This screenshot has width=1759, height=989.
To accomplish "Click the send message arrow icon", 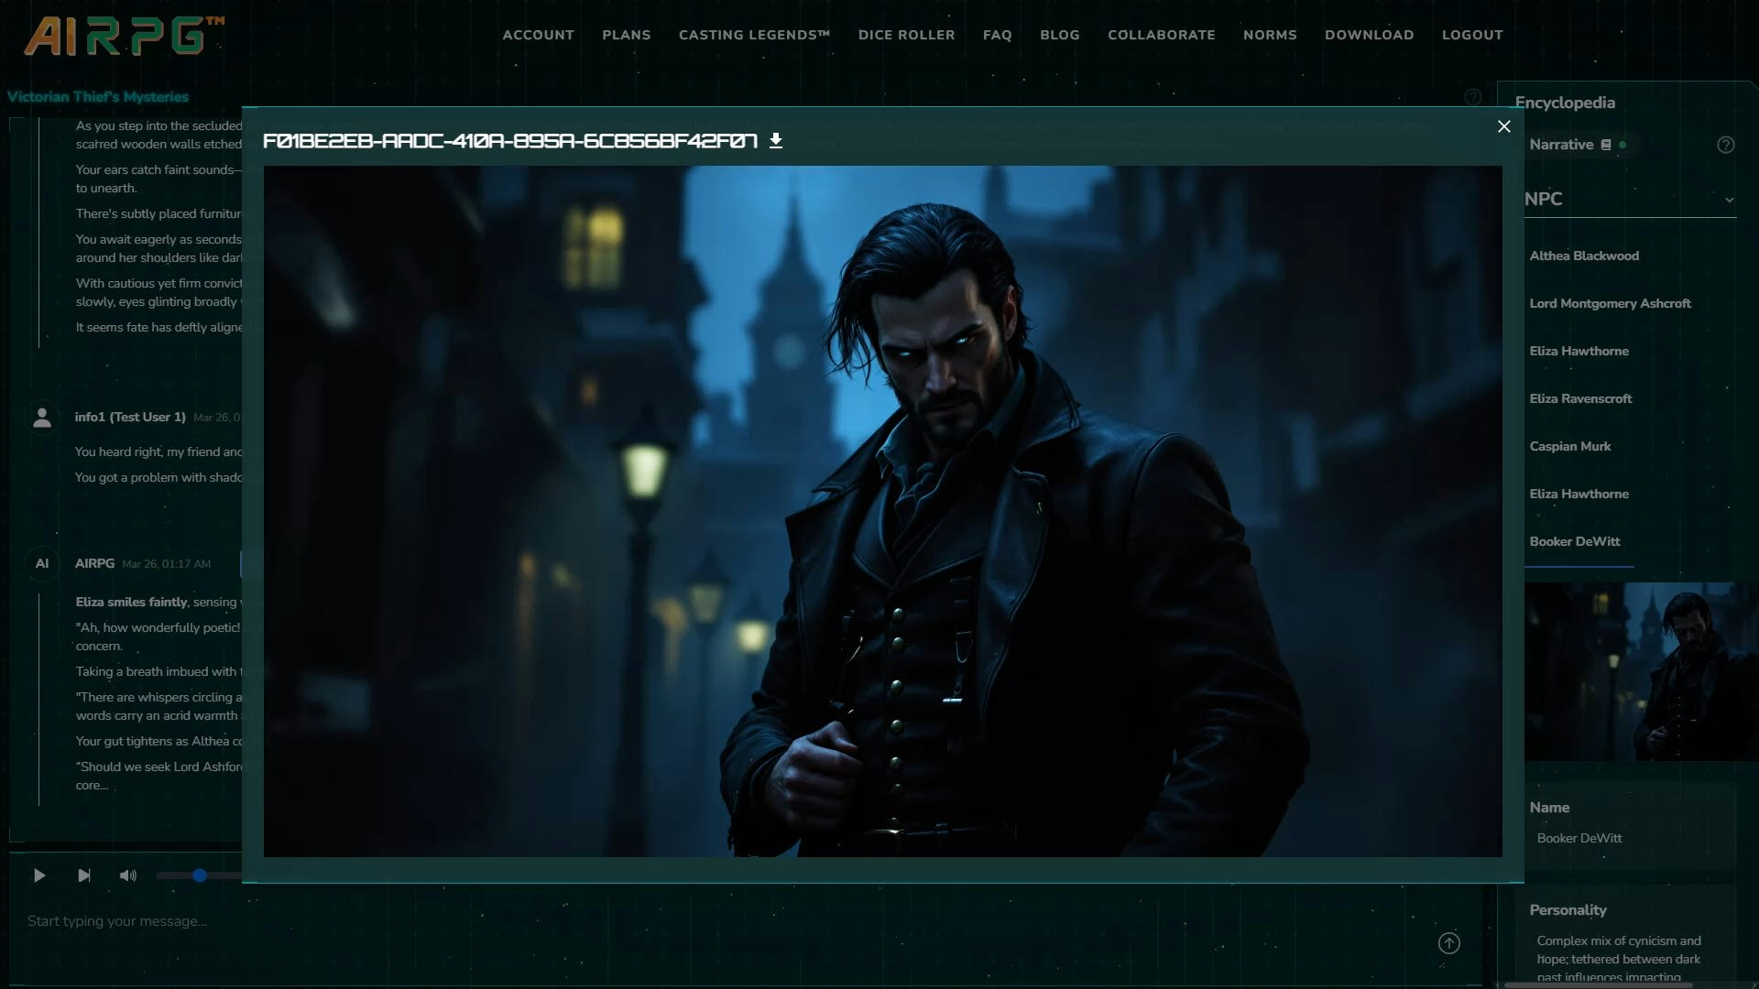I will pos(1448,943).
